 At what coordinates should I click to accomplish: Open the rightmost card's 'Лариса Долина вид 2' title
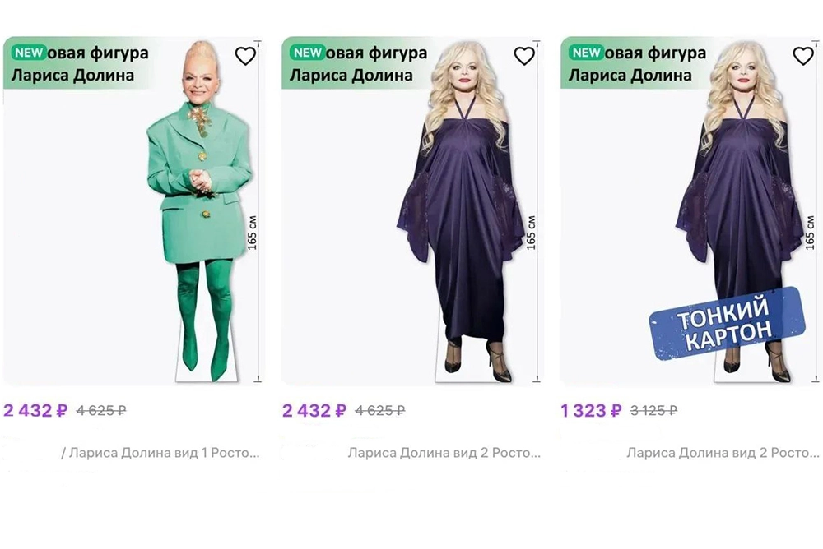(x=723, y=453)
